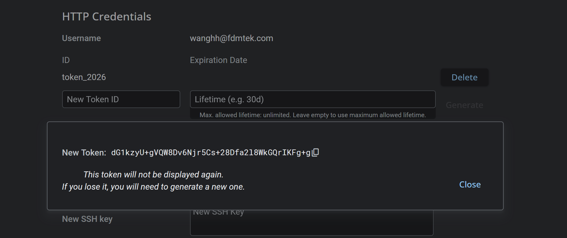Click the Username label
Image resolution: width=567 pixels, height=238 pixels.
click(x=81, y=38)
